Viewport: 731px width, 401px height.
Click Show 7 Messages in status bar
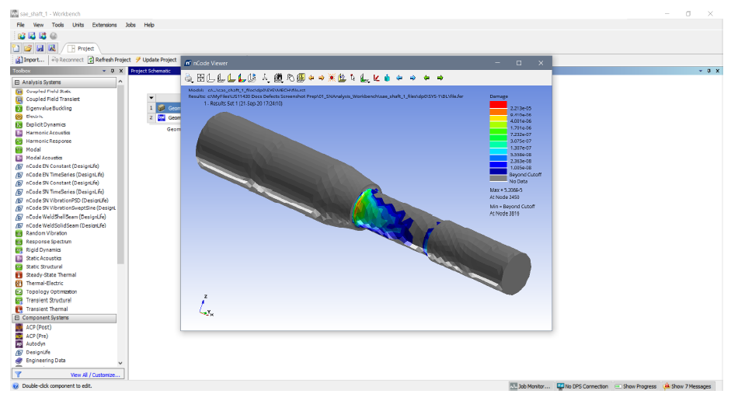[x=687, y=386]
